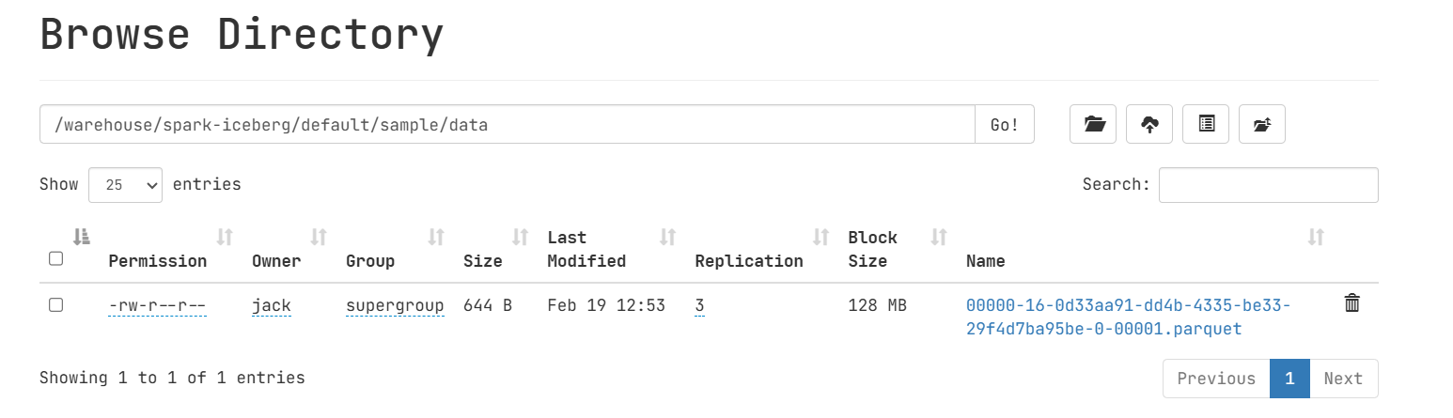The height and width of the screenshot is (418, 1453).
Task: Open the Show entries count dropdown
Action: tap(125, 185)
